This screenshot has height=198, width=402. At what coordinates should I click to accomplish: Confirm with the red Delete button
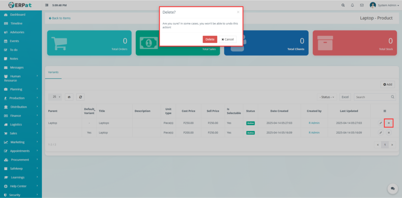[210, 39]
